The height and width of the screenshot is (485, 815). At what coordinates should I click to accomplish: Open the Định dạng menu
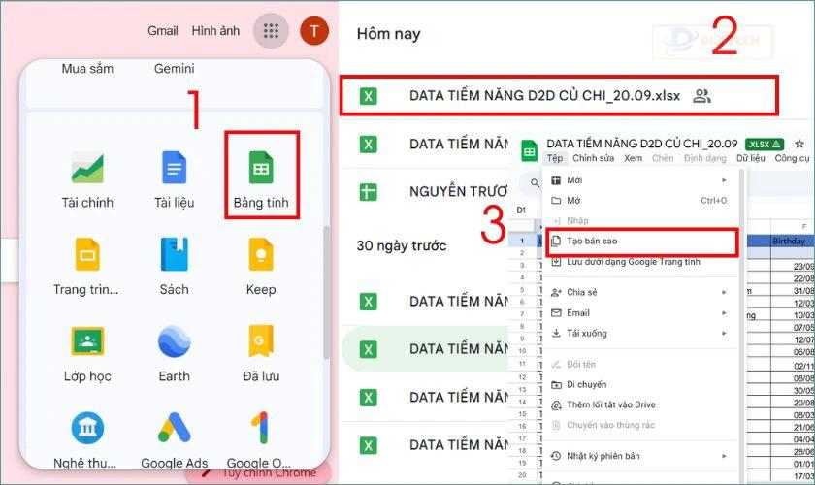pos(704,158)
